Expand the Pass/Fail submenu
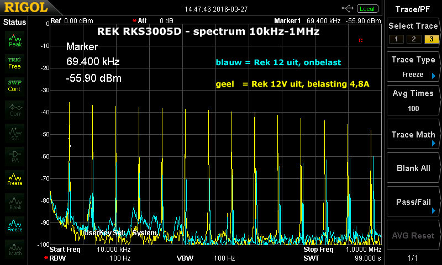 pyautogui.click(x=413, y=202)
